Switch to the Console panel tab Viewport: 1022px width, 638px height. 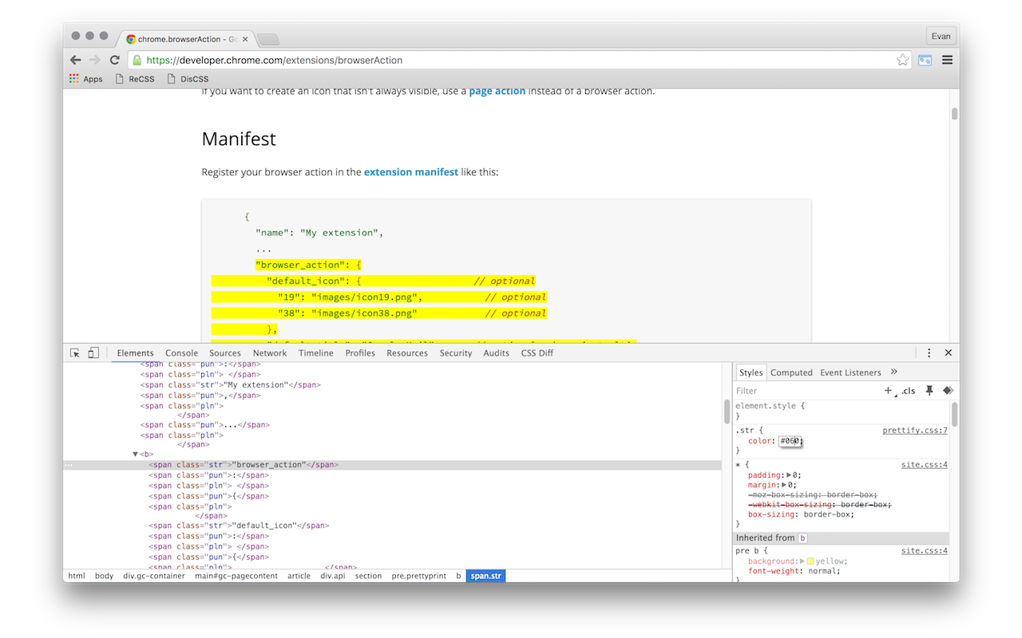pyautogui.click(x=181, y=352)
